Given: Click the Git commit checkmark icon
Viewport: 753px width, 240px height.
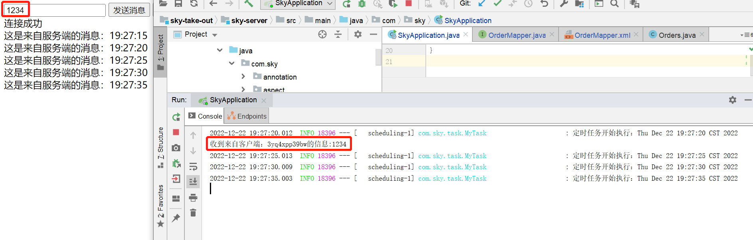Looking at the screenshot, I should tap(497, 4).
